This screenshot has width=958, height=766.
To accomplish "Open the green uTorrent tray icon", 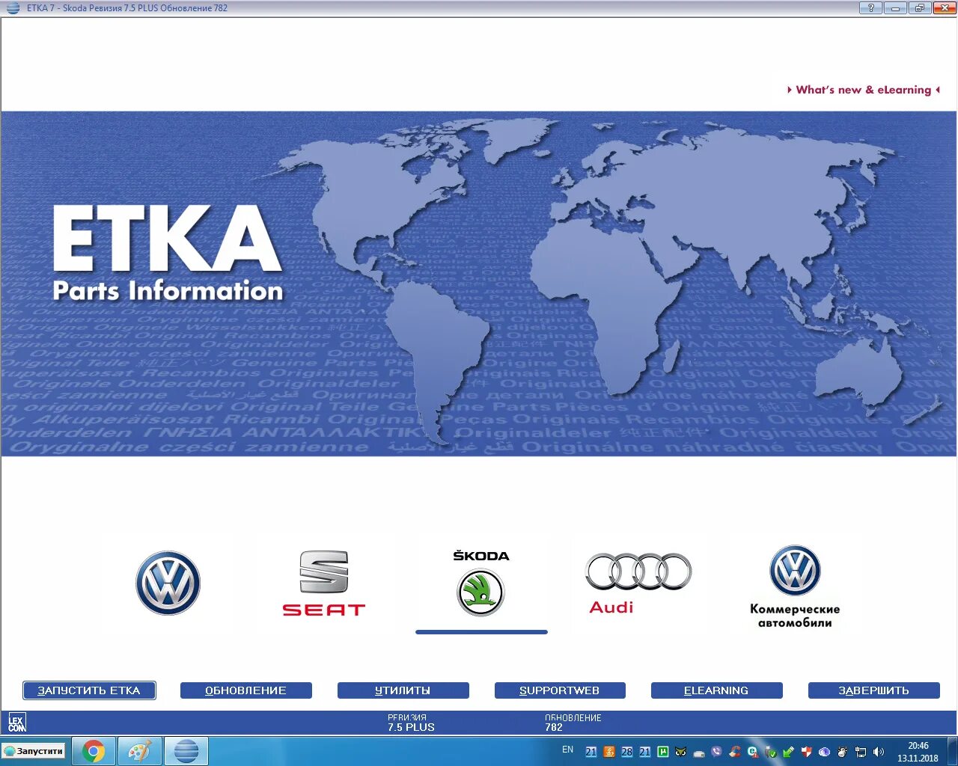I will pos(663,752).
